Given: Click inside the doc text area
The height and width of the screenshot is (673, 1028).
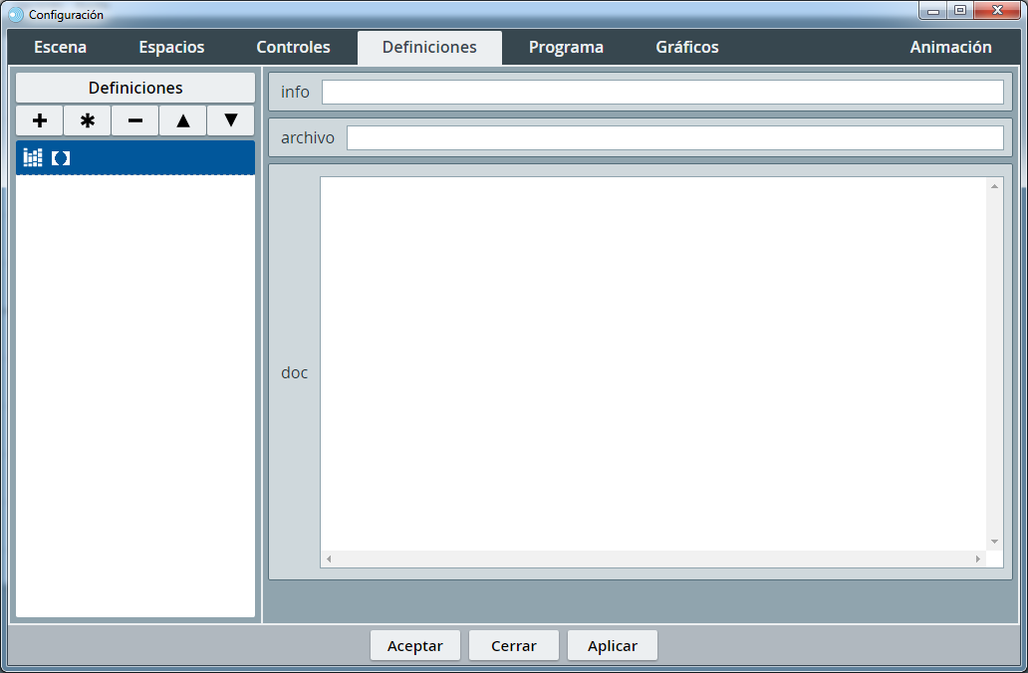Looking at the screenshot, I should (x=652, y=363).
